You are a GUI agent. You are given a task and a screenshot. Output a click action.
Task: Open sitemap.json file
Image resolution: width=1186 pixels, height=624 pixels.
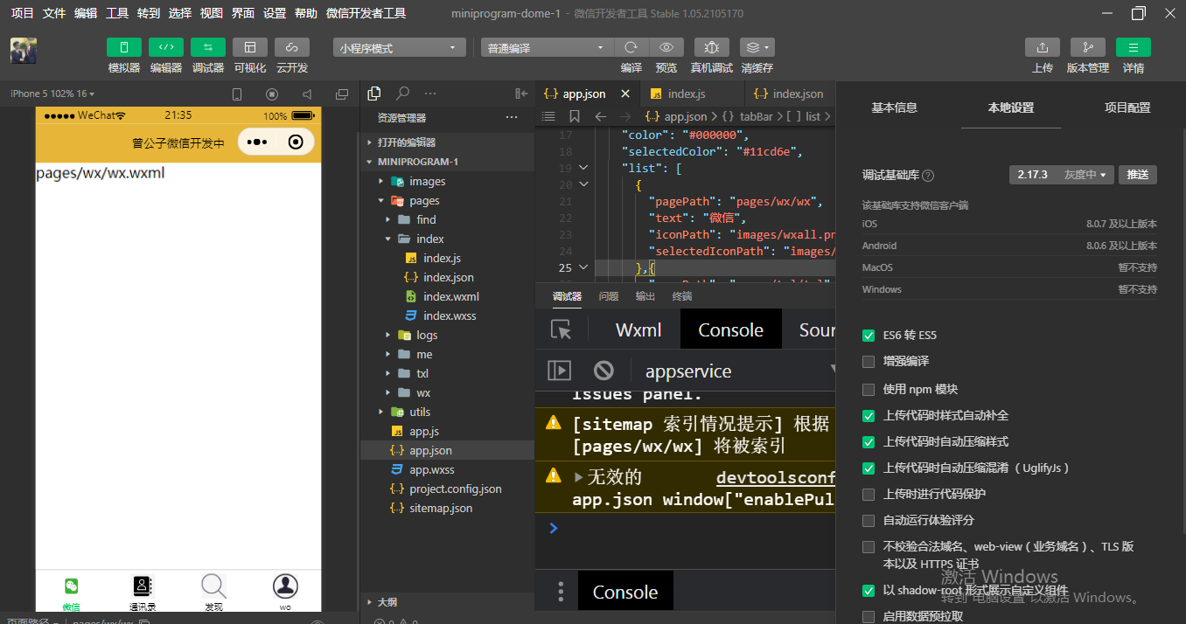[441, 508]
